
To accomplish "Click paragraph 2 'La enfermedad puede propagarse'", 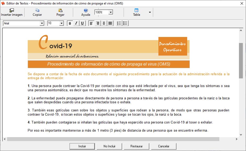I will (129, 100).
